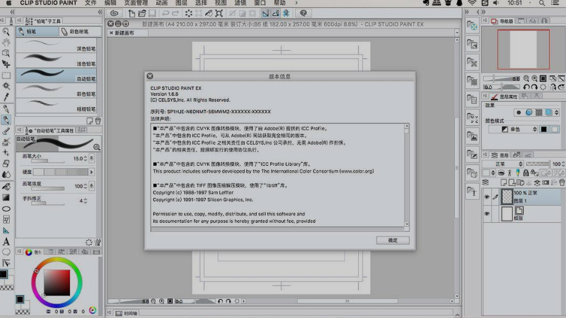The width and height of the screenshot is (566, 318).
Task: Click the Scale/Rotate transform command icon
Action: pos(219,13)
